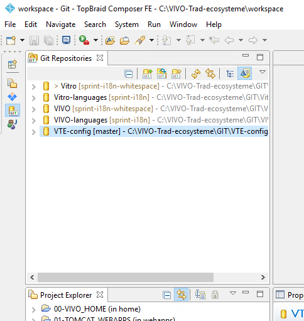
Task: Click the Next Annotation toolbar icon
Action: pos(166,40)
